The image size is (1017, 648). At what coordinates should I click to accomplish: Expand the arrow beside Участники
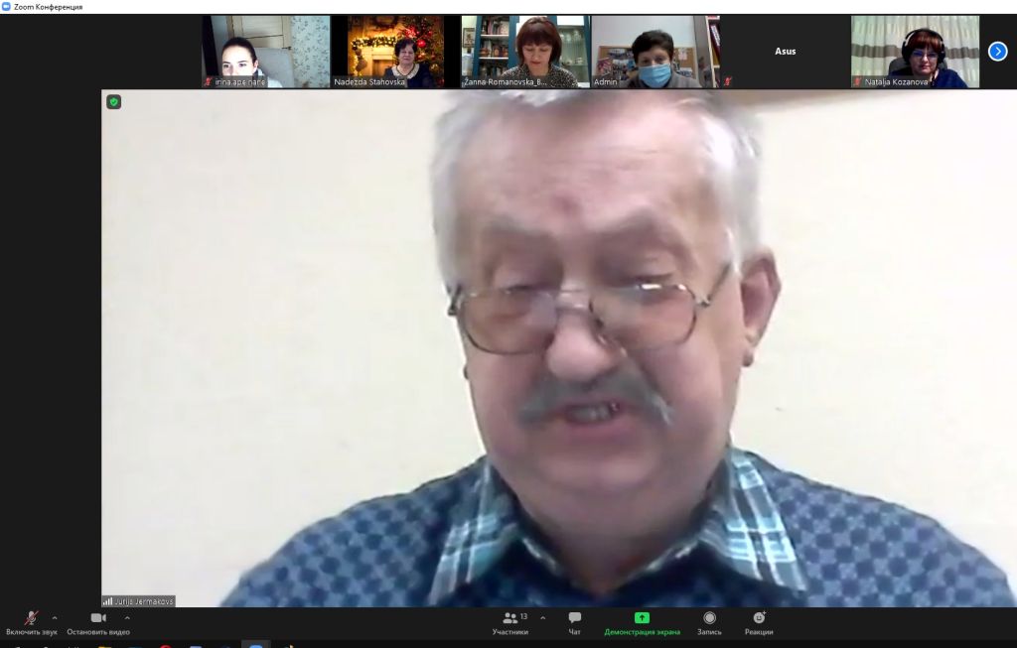542,617
